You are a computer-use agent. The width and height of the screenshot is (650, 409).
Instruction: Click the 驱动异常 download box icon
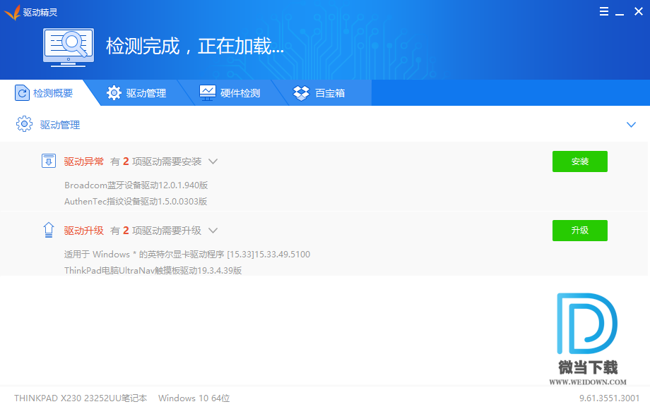[x=49, y=161]
